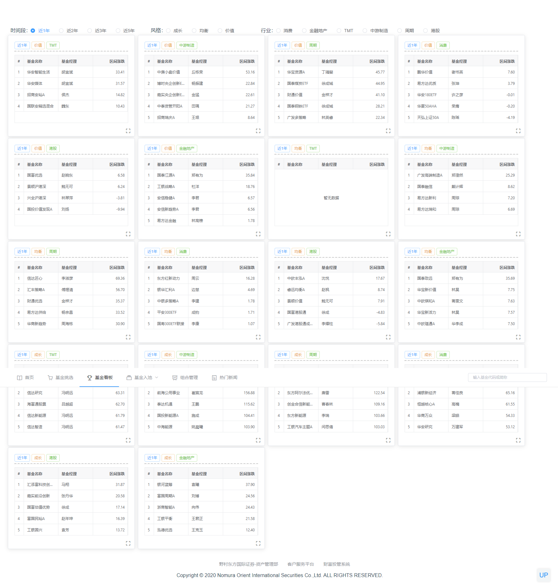
Task: Open the 基金入池 dropdown menu
Action: click(142, 377)
